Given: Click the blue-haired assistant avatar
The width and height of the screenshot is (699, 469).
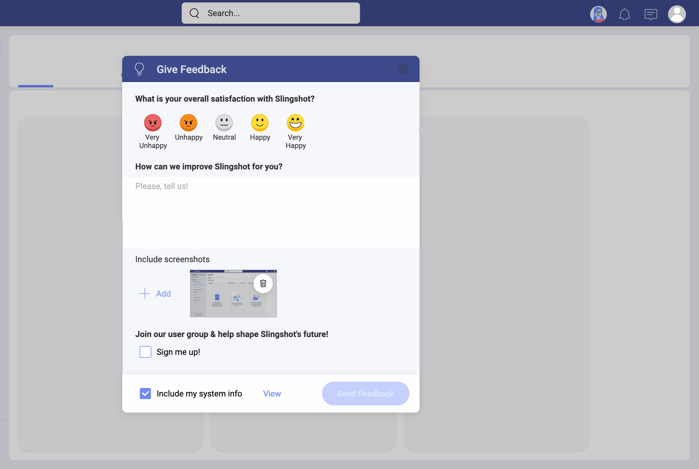Looking at the screenshot, I should 599,14.
